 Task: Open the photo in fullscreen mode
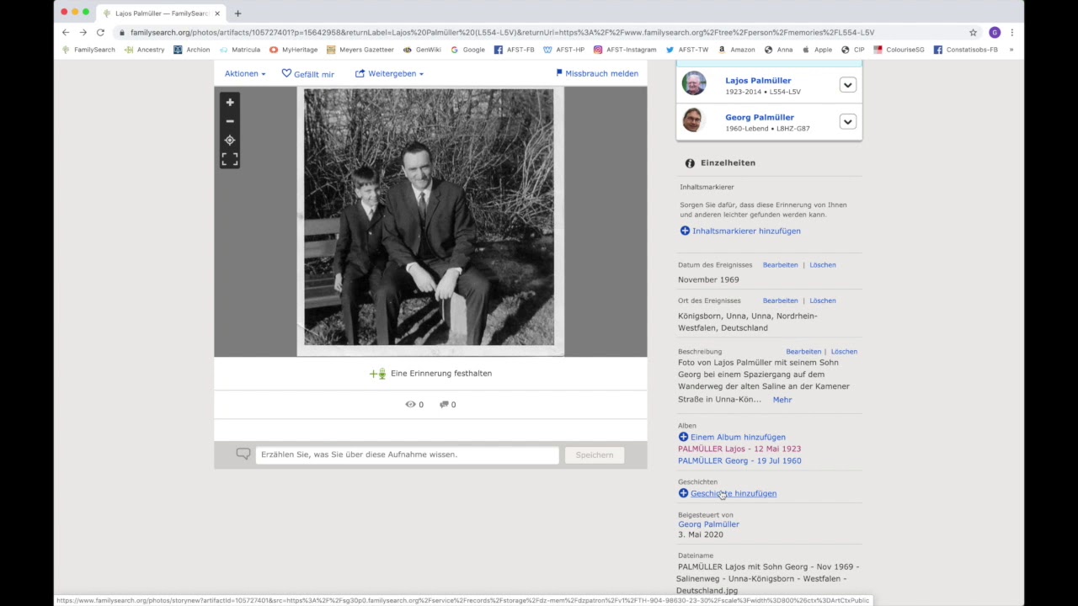point(230,159)
